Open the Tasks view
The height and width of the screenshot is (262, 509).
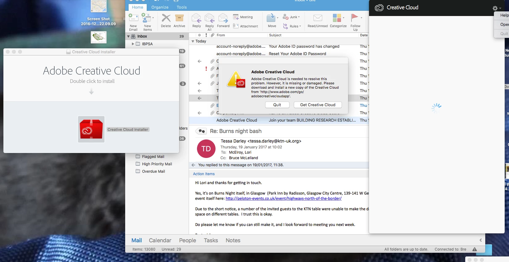click(211, 240)
